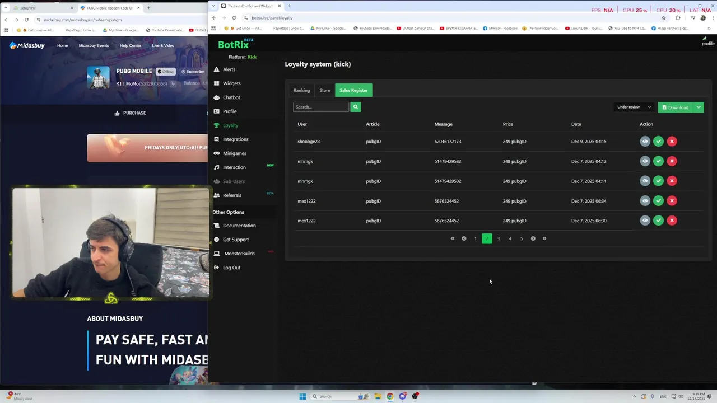The image size is (717, 403).
Task: Approve the shoooge23 sale with green check
Action: pos(658,142)
